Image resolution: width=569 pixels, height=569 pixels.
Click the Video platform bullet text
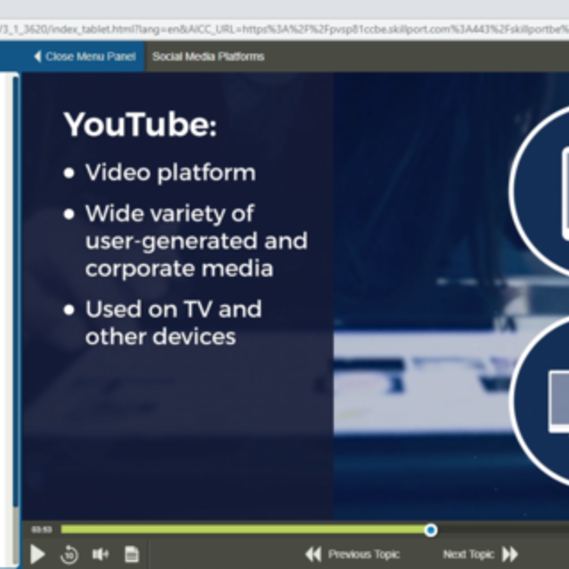click(x=171, y=173)
